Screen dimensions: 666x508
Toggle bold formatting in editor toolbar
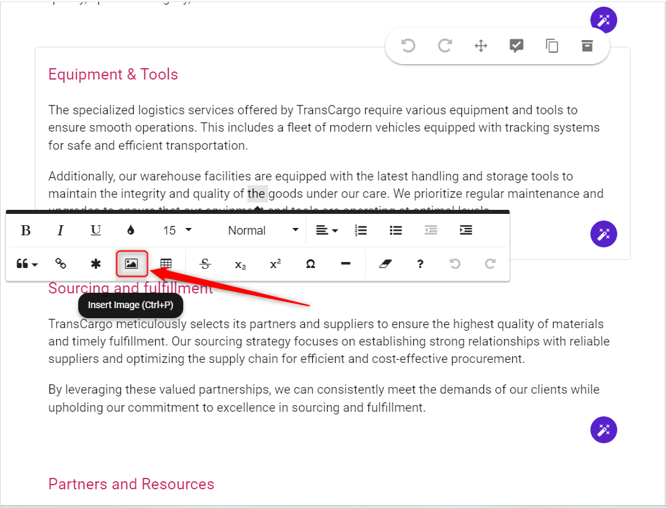(25, 230)
